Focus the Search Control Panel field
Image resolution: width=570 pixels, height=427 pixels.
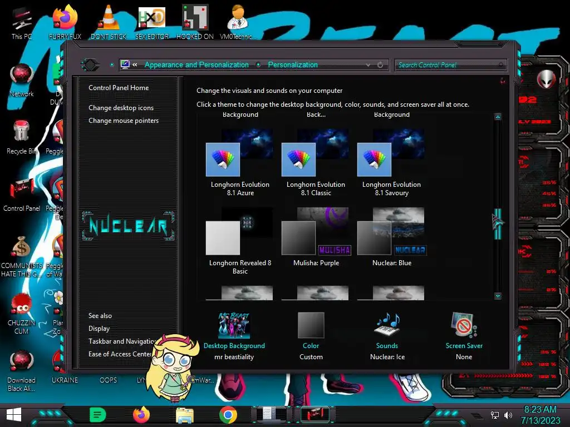click(x=450, y=65)
